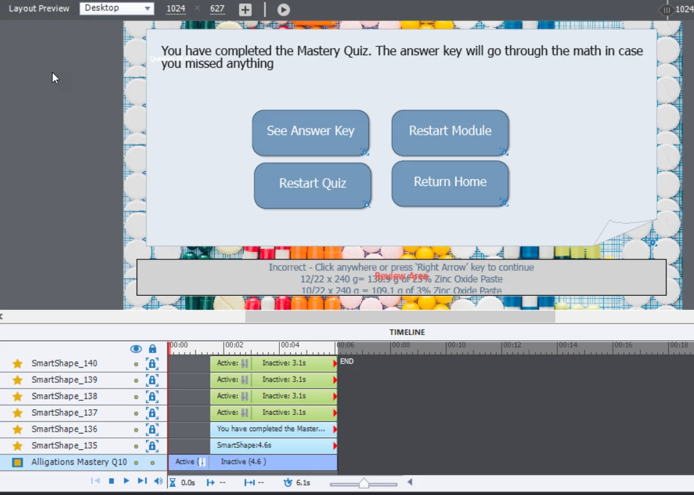Select the SmartShape_140 layer name

point(65,363)
